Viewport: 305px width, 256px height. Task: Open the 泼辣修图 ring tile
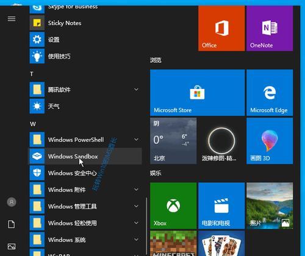click(221, 141)
